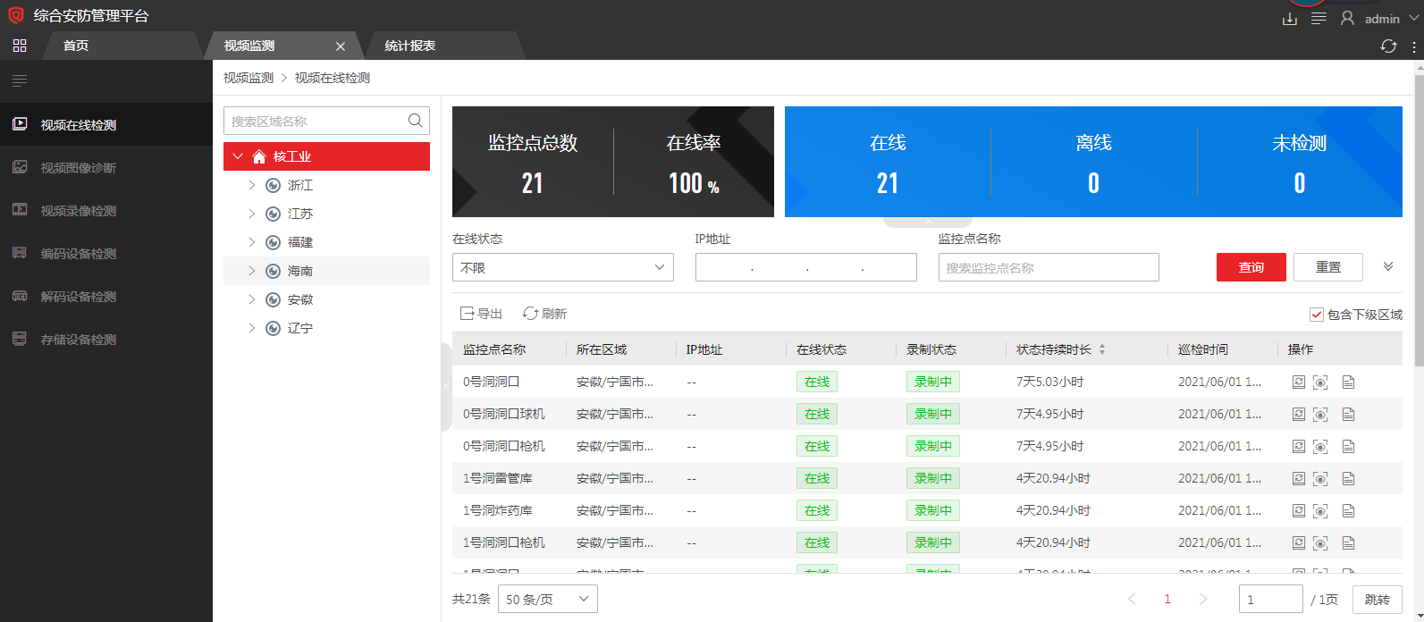Screen dimensions: 1424x622
Task: Open the three-dot more options menu
Action: point(1413,46)
